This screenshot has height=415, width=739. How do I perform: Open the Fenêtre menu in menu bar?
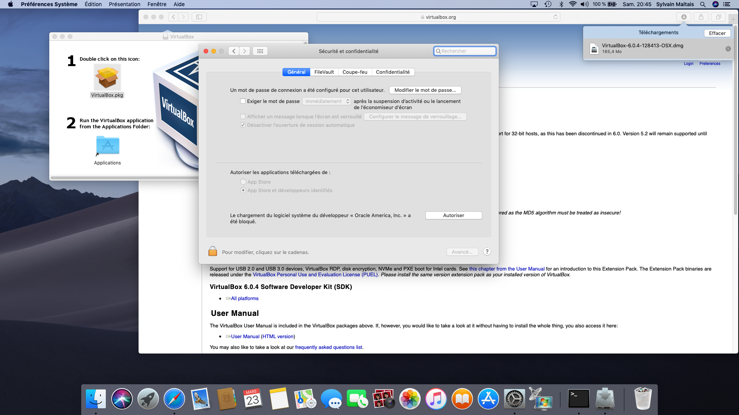[x=157, y=4]
